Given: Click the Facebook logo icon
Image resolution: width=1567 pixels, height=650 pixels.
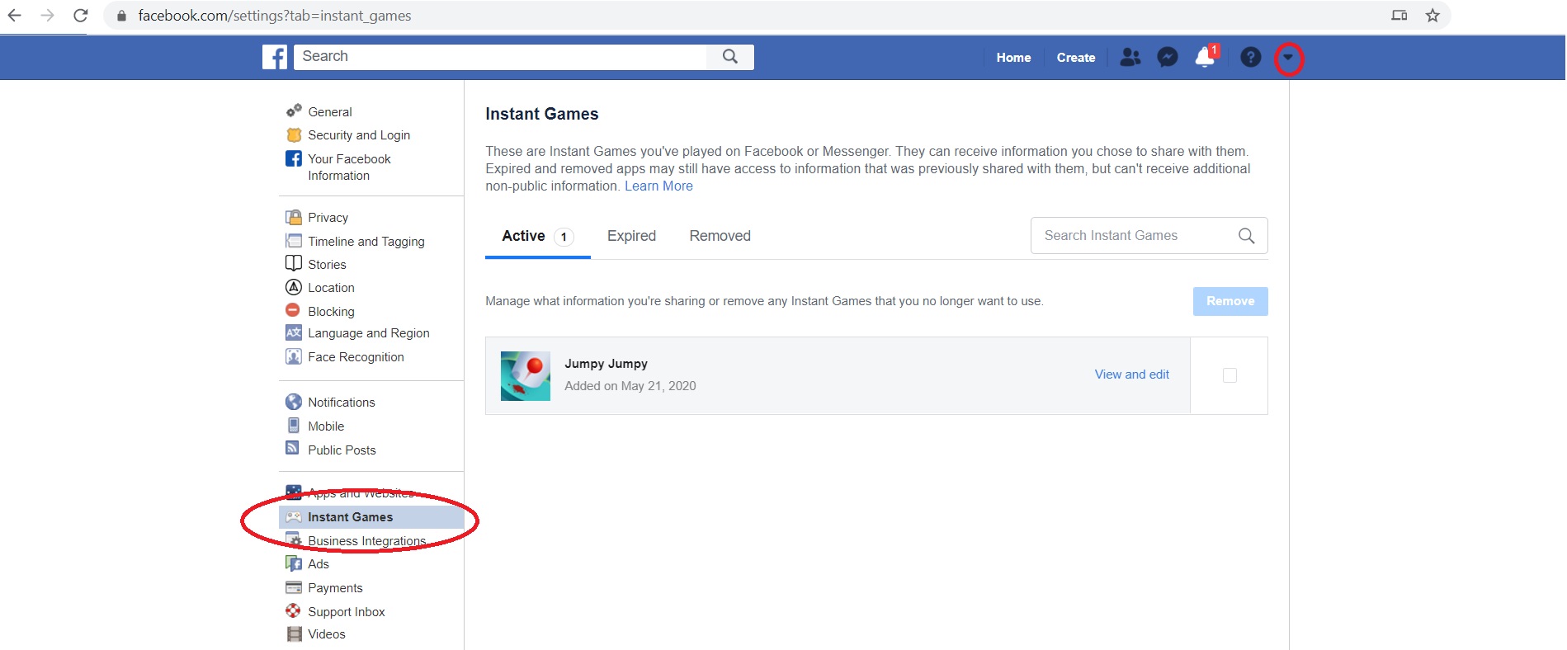Looking at the screenshot, I should [x=275, y=57].
